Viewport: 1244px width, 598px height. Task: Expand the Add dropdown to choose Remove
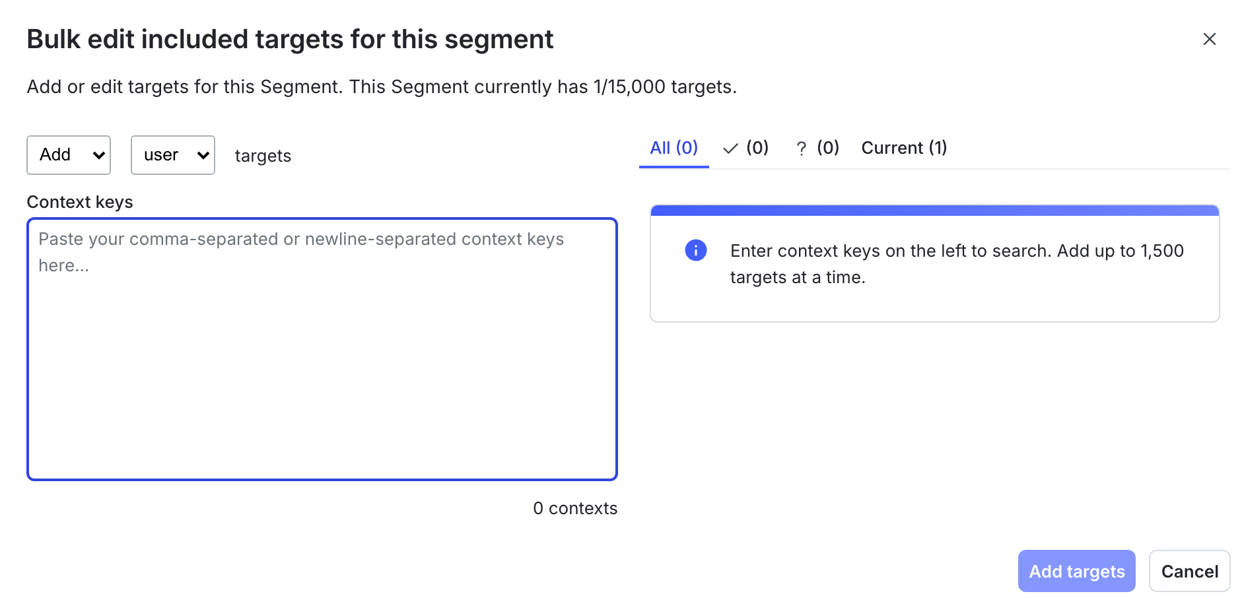69,155
